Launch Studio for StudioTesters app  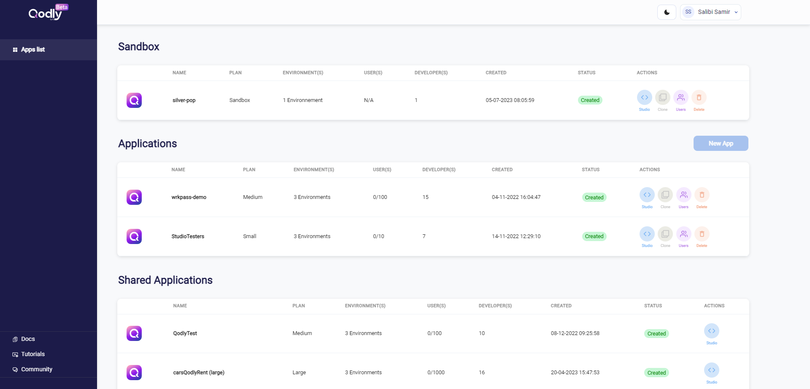647,234
